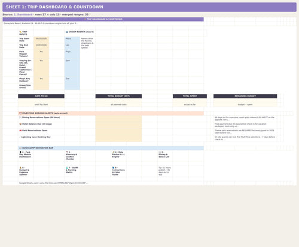This screenshot has height=247, width=299.
Task: Click the hotel icon beside Hotel Balance Due
Action: [x=20, y=124]
